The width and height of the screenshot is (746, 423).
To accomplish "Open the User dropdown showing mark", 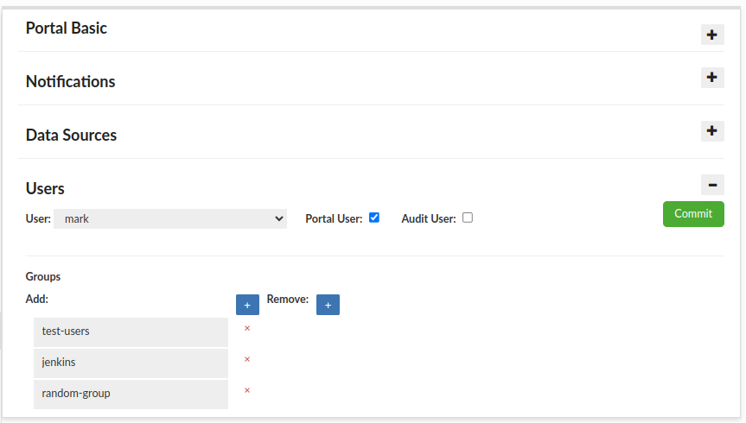I will tap(170, 219).
